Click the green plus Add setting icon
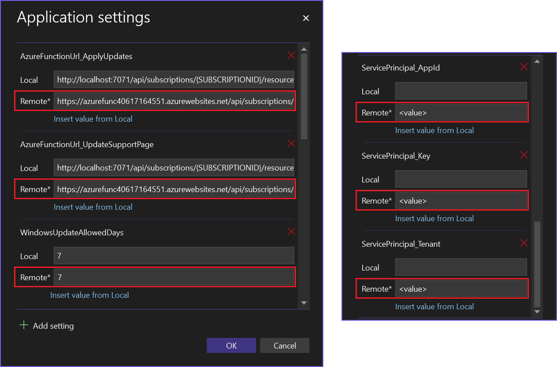Viewport: 557px width, 367px height. coord(24,326)
